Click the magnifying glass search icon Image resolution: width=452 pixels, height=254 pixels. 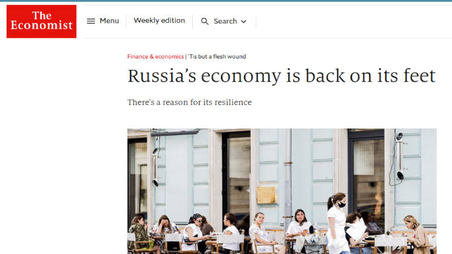pyautogui.click(x=205, y=21)
